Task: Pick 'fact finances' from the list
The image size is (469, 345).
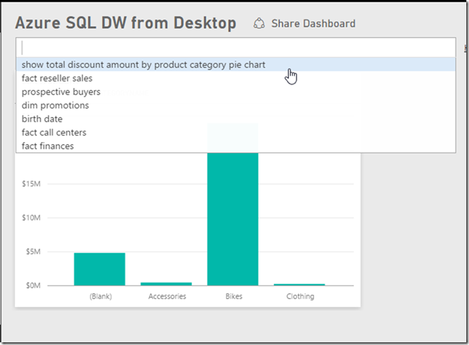Action: pyautogui.click(x=236, y=146)
